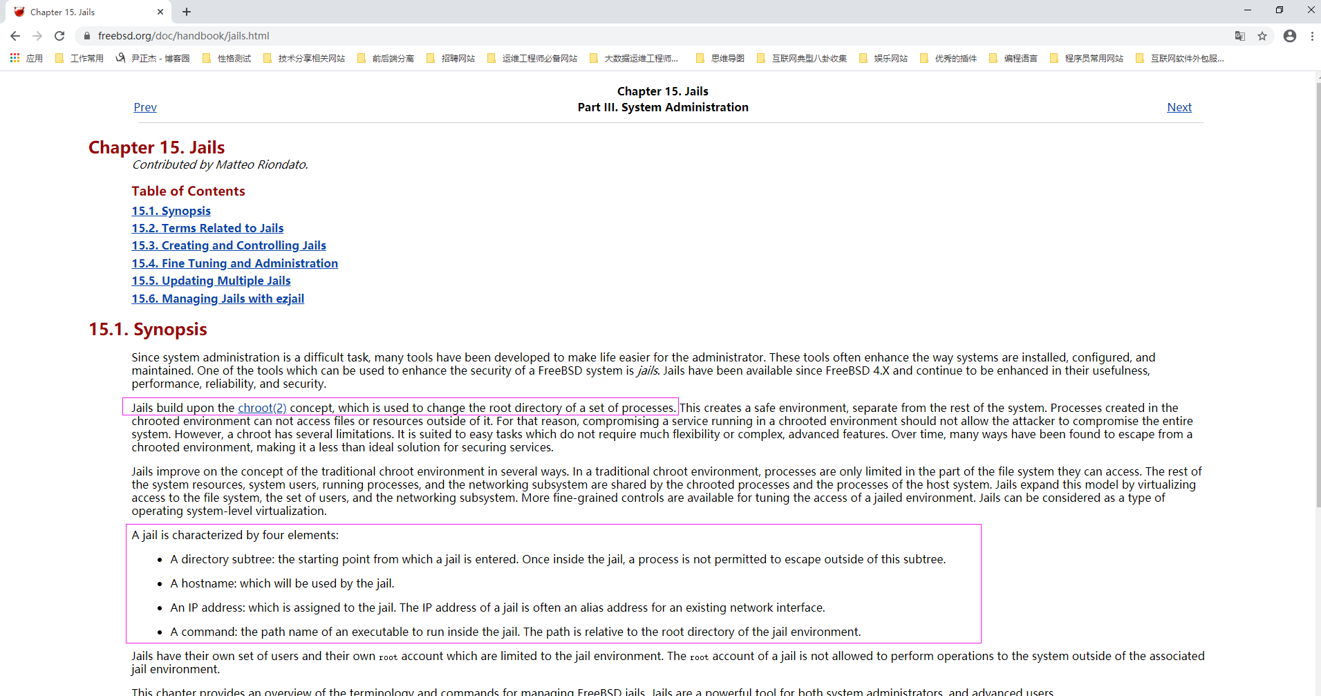Open Chrome three-dot menu

coord(1312,36)
